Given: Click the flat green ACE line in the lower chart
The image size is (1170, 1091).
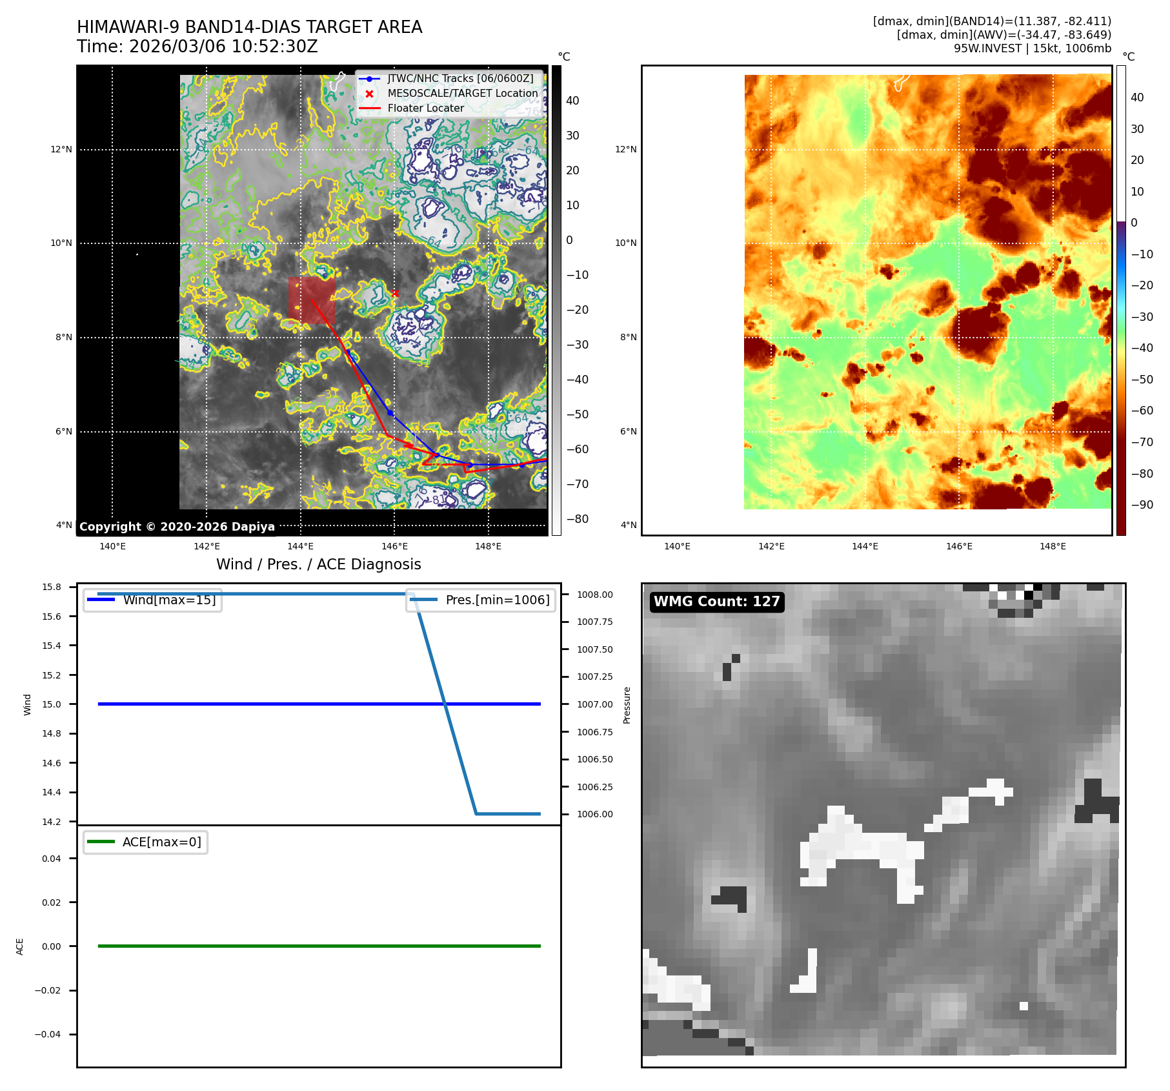Looking at the screenshot, I should click(319, 946).
